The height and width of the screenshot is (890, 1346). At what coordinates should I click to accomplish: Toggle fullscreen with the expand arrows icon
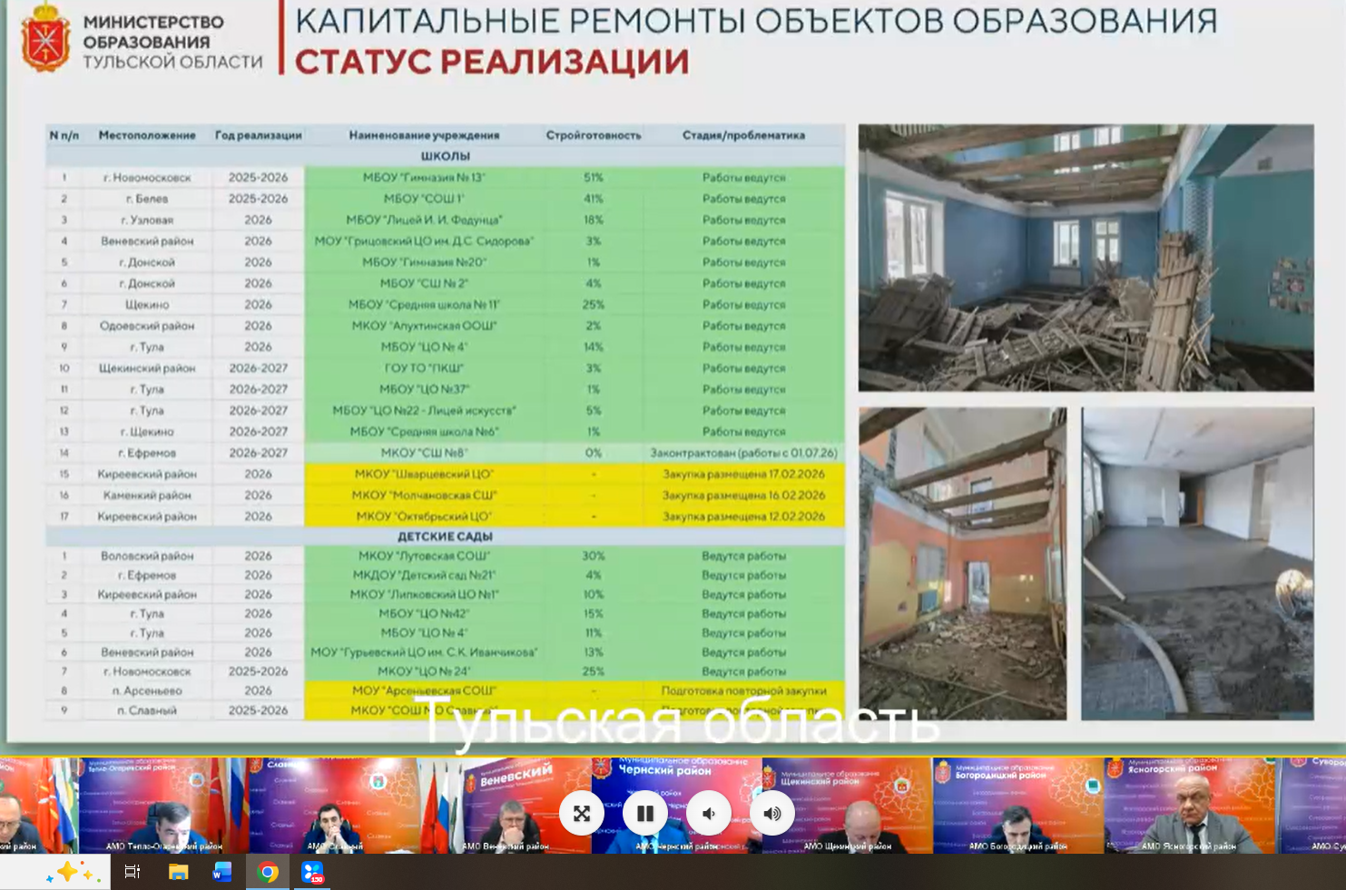[x=582, y=813]
